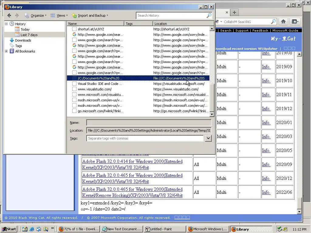Go back in Library navigation
This screenshot has height=233, width=311.
point(9,15)
